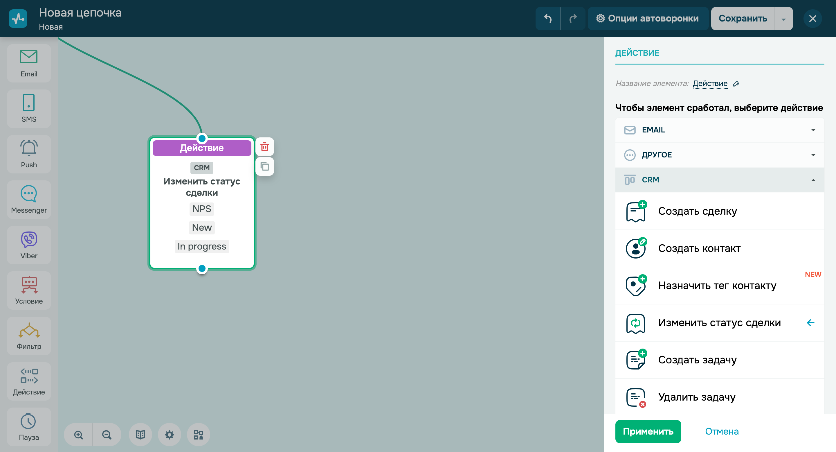836x452 pixels.
Task: Choose Назначить тег контакту action
Action: pos(717,286)
